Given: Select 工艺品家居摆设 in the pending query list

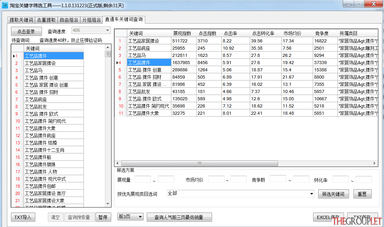Looking at the screenshot, I should point(54,63).
